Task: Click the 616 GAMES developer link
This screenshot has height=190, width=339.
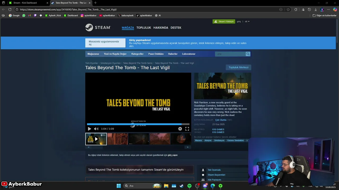Action: tap(218, 130)
